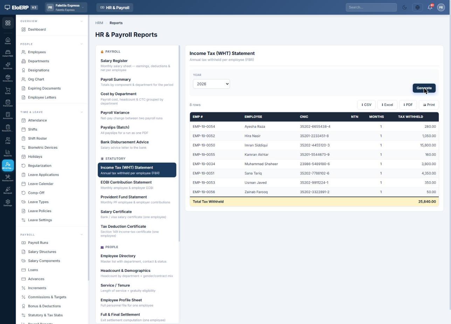This screenshot has height=324, width=451.
Task: Export the report as CSV
Action: click(366, 105)
